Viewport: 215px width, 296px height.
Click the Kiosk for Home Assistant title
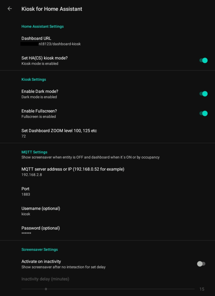click(x=52, y=9)
